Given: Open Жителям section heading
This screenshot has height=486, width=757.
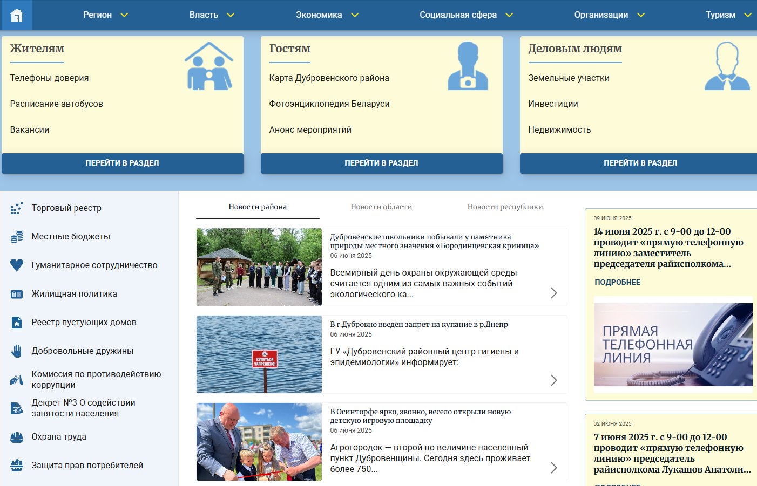Looking at the screenshot, I should coord(37,49).
